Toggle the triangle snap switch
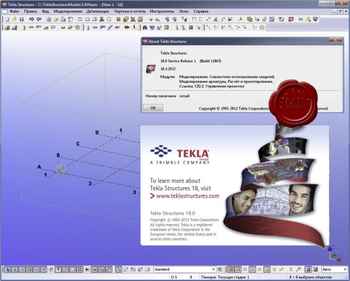The width and height of the screenshot is (350, 281). tap(253, 269)
